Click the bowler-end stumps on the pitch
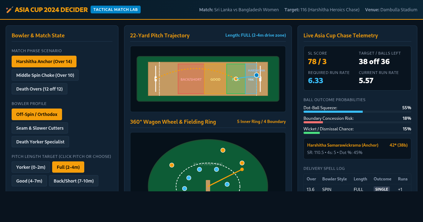The image size is (423, 222). [x=156, y=79]
